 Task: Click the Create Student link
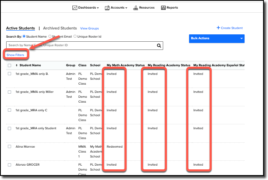pos(231,28)
